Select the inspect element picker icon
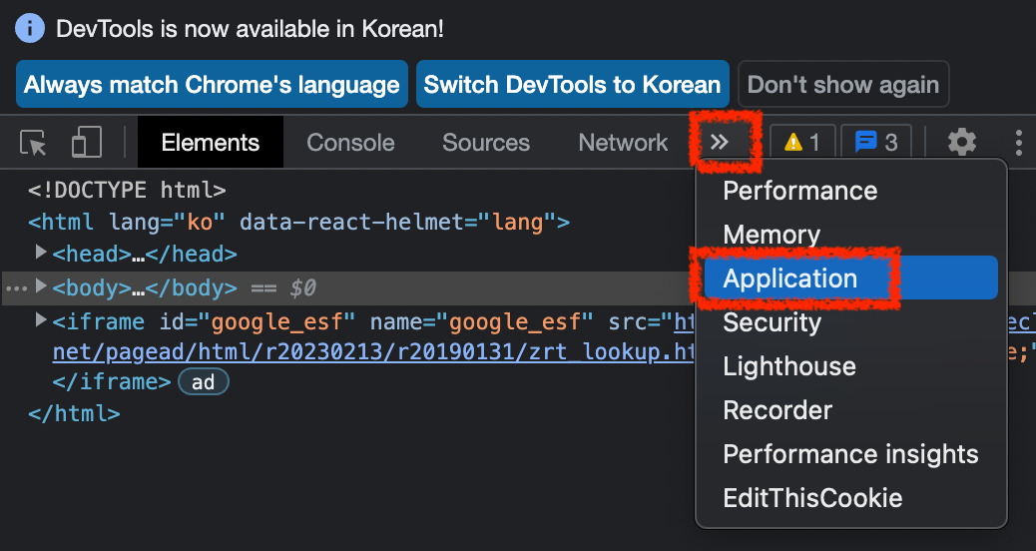Screen dimensions: 1036x551 [33, 143]
